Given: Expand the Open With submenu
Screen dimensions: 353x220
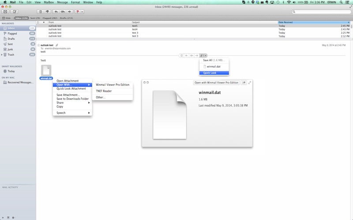Looking at the screenshot, I should coord(72,85).
